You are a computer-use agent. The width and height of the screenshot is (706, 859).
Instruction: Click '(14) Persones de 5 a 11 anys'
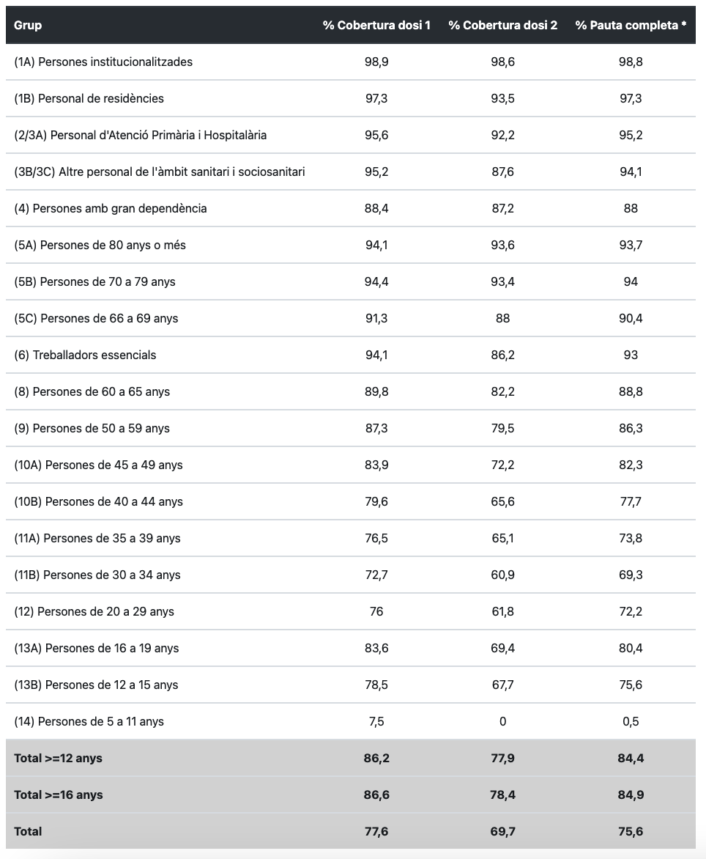[x=89, y=722]
